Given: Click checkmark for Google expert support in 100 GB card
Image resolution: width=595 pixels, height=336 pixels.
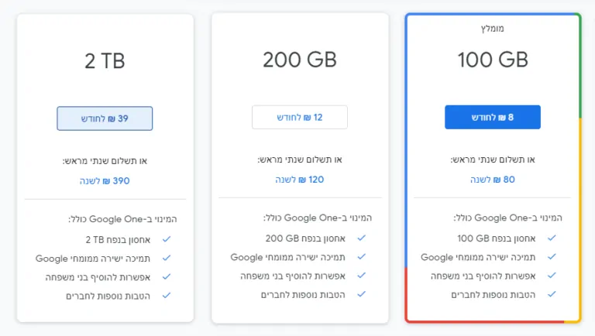Looking at the screenshot, I should click(x=552, y=257).
